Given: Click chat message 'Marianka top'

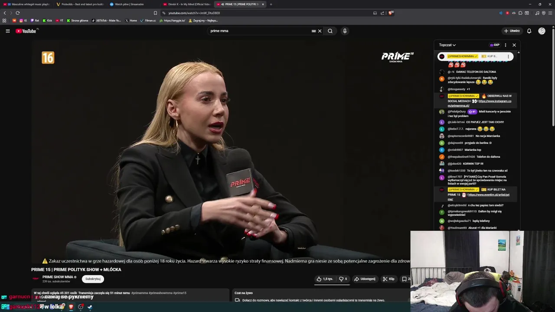Looking at the screenshot, I should [x=473, y=150].
